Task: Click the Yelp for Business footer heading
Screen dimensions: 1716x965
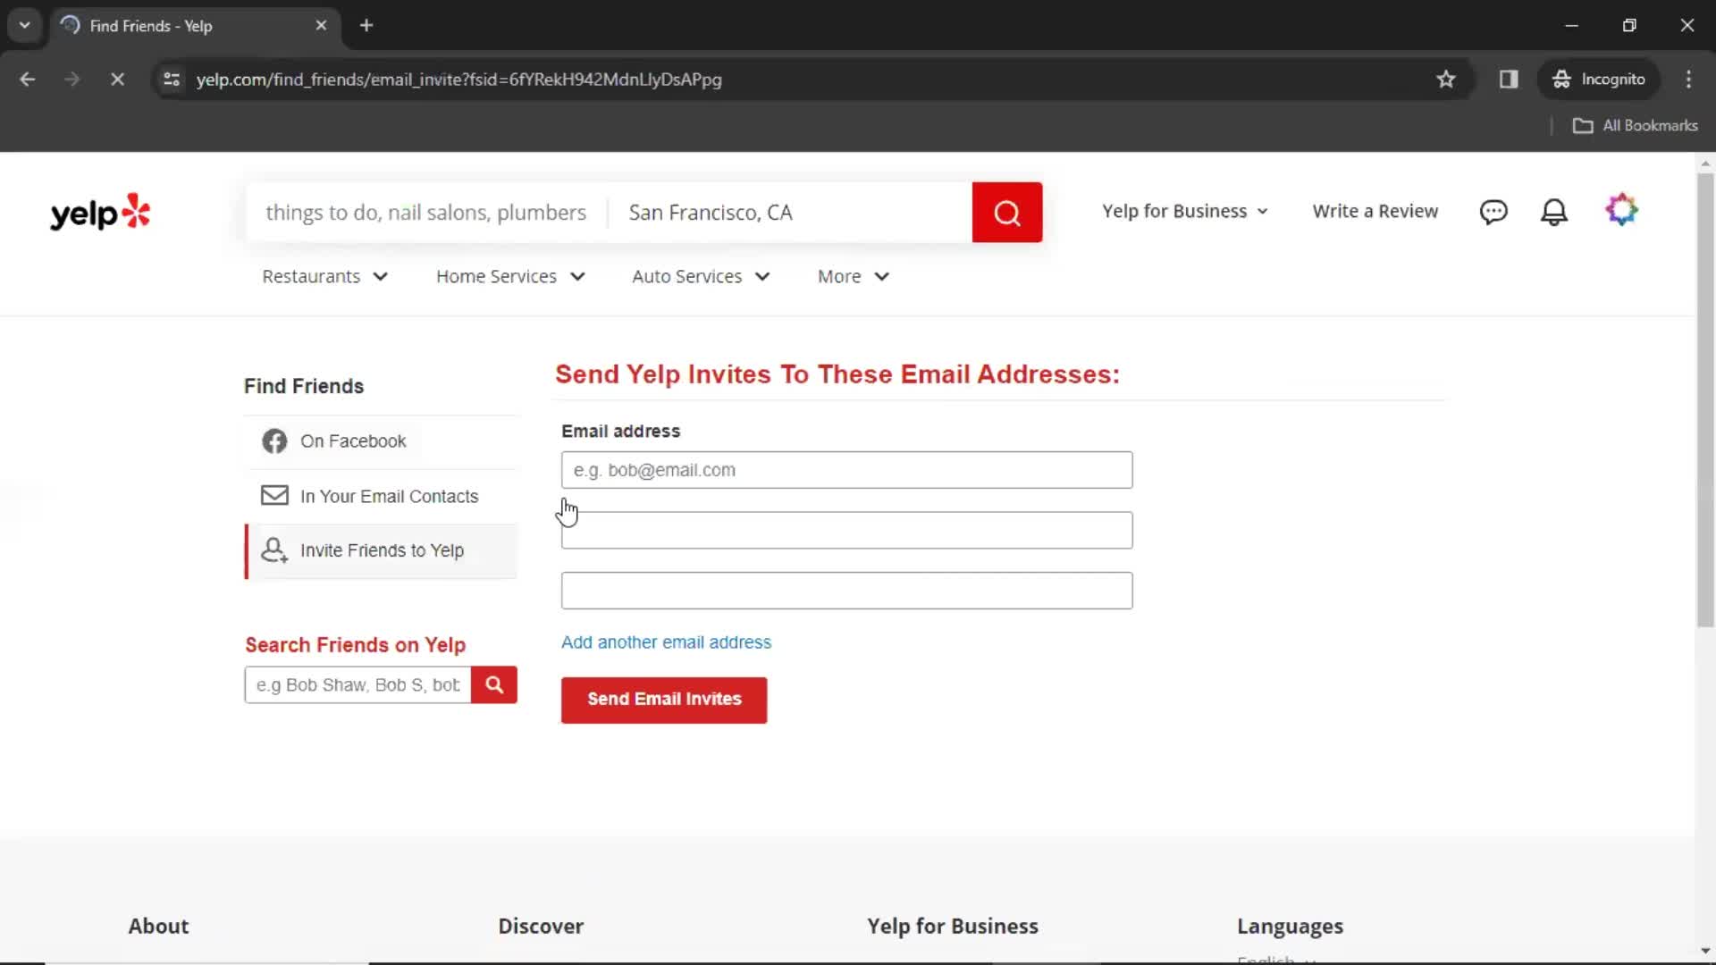Action: [x=952, y=927]
